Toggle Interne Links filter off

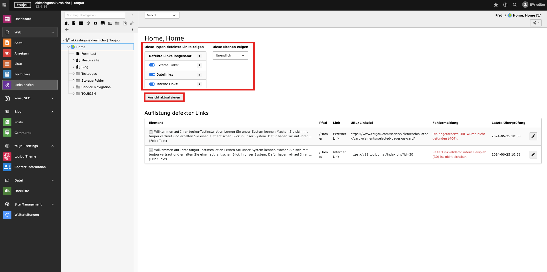152,84
